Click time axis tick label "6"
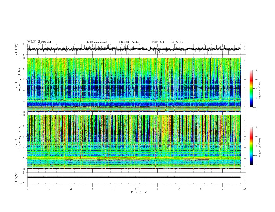This screenshot has height=212, width=275. (x=157, y=189)
